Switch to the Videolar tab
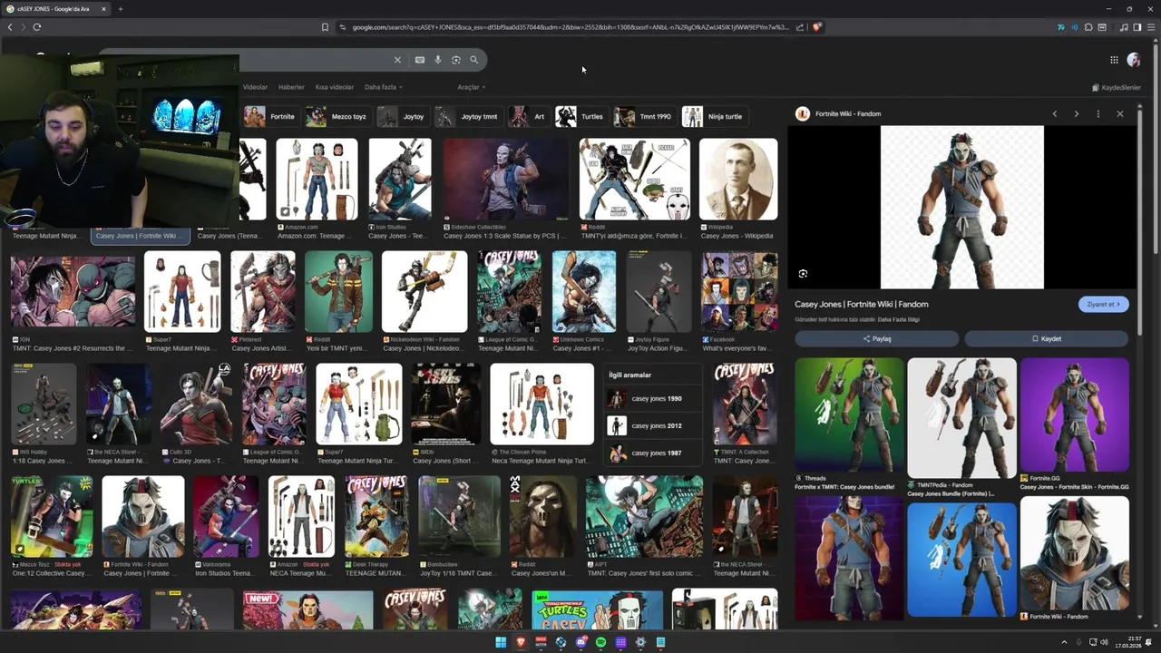Image resolution: width=1161 pixels, height=653 pixels. (255, 87)
